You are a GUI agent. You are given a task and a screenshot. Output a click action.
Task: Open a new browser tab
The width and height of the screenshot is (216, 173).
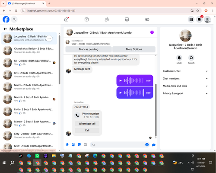click(49, 3)
